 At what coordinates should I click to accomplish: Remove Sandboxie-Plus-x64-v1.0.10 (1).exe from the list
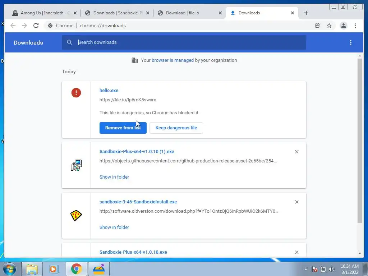(x=296, y=152)
